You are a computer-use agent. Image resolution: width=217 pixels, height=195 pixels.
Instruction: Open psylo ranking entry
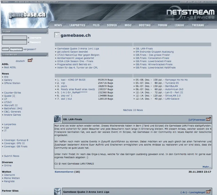pos(64,86)
